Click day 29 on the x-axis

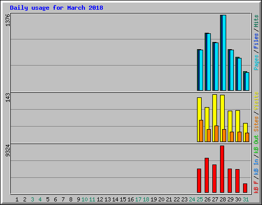[230, 199]
